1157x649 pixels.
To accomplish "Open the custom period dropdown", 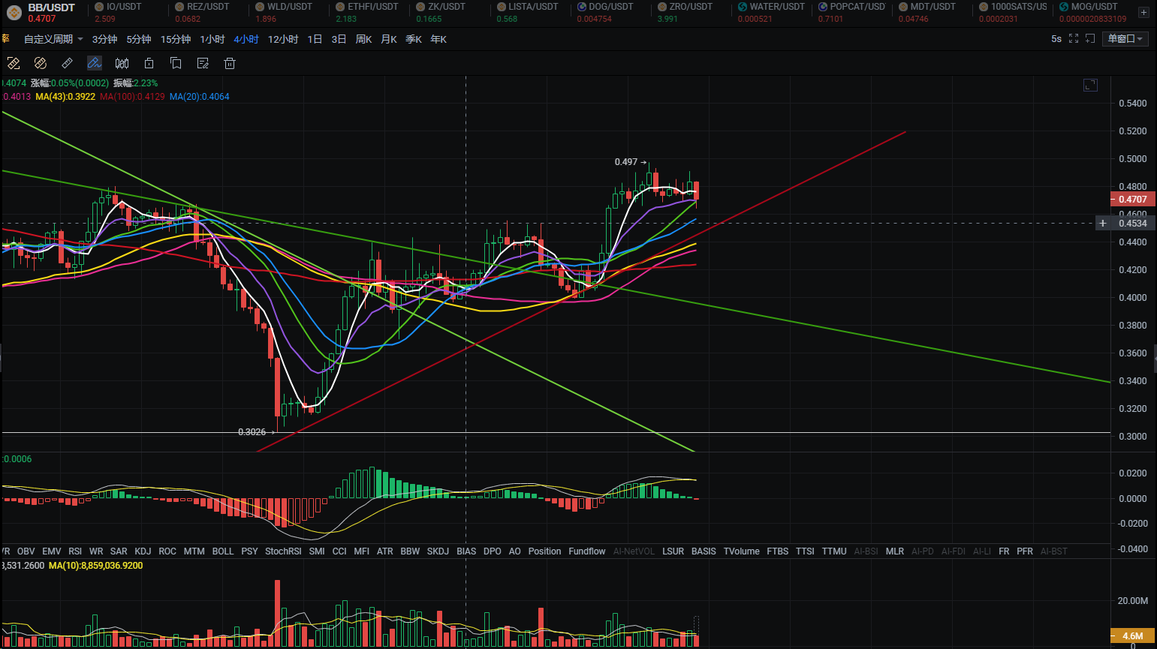I will click(x=53, y=39).
